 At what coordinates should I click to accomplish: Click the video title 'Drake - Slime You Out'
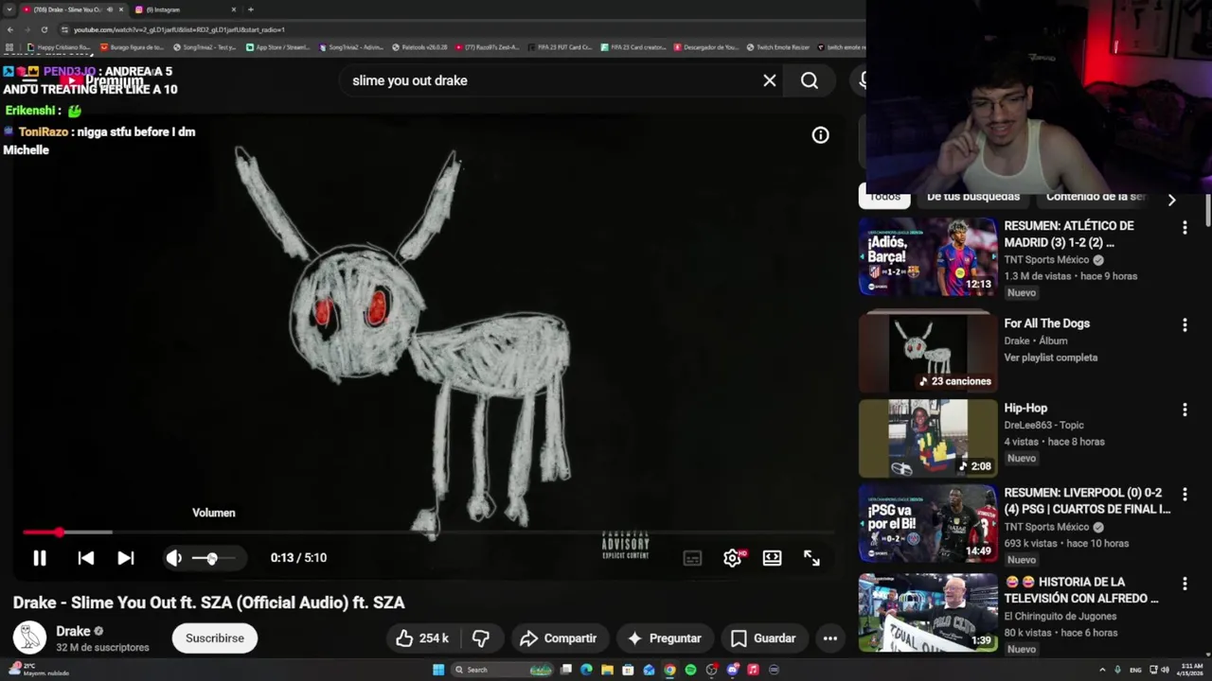pos(208,602)
